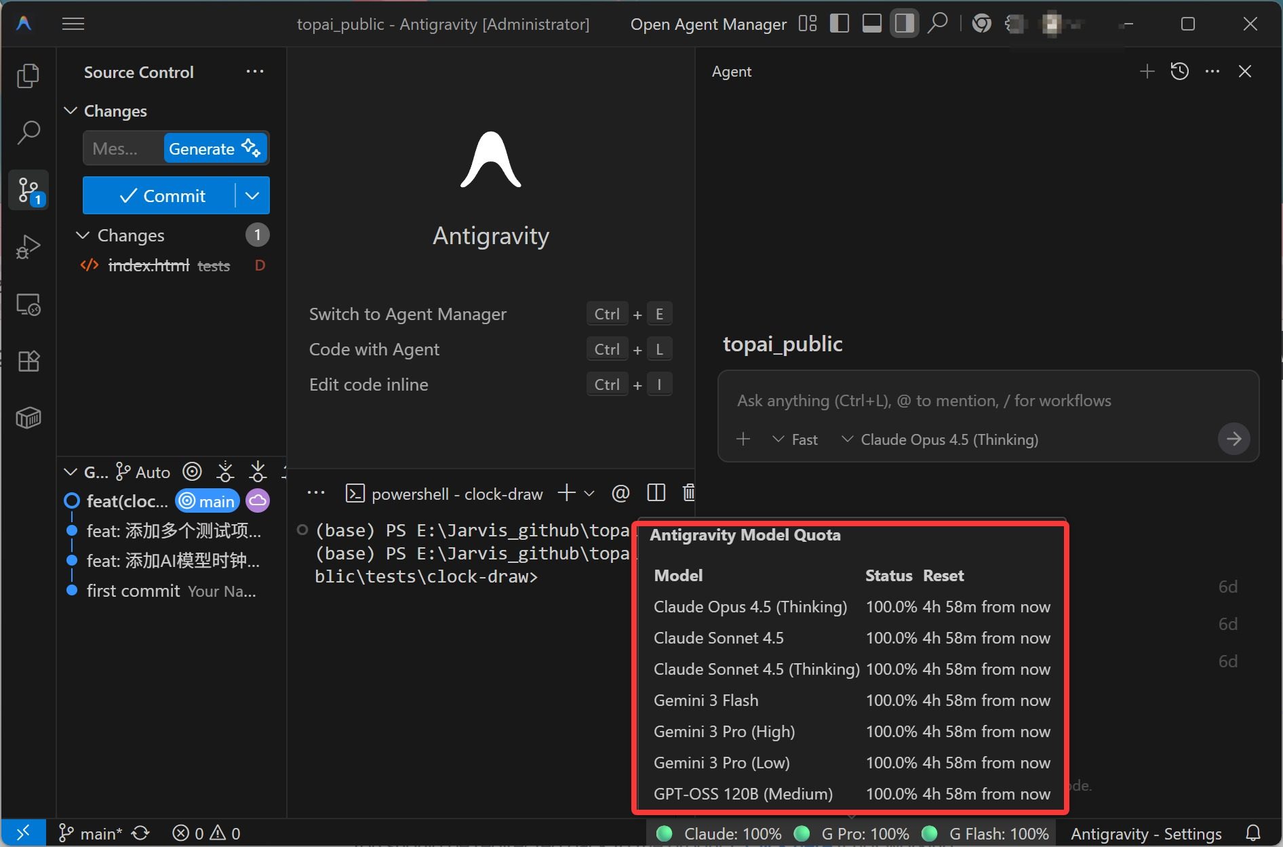Click the Commit button
The width and height of the screenshot is (1283, 847).
click(160, 196)
